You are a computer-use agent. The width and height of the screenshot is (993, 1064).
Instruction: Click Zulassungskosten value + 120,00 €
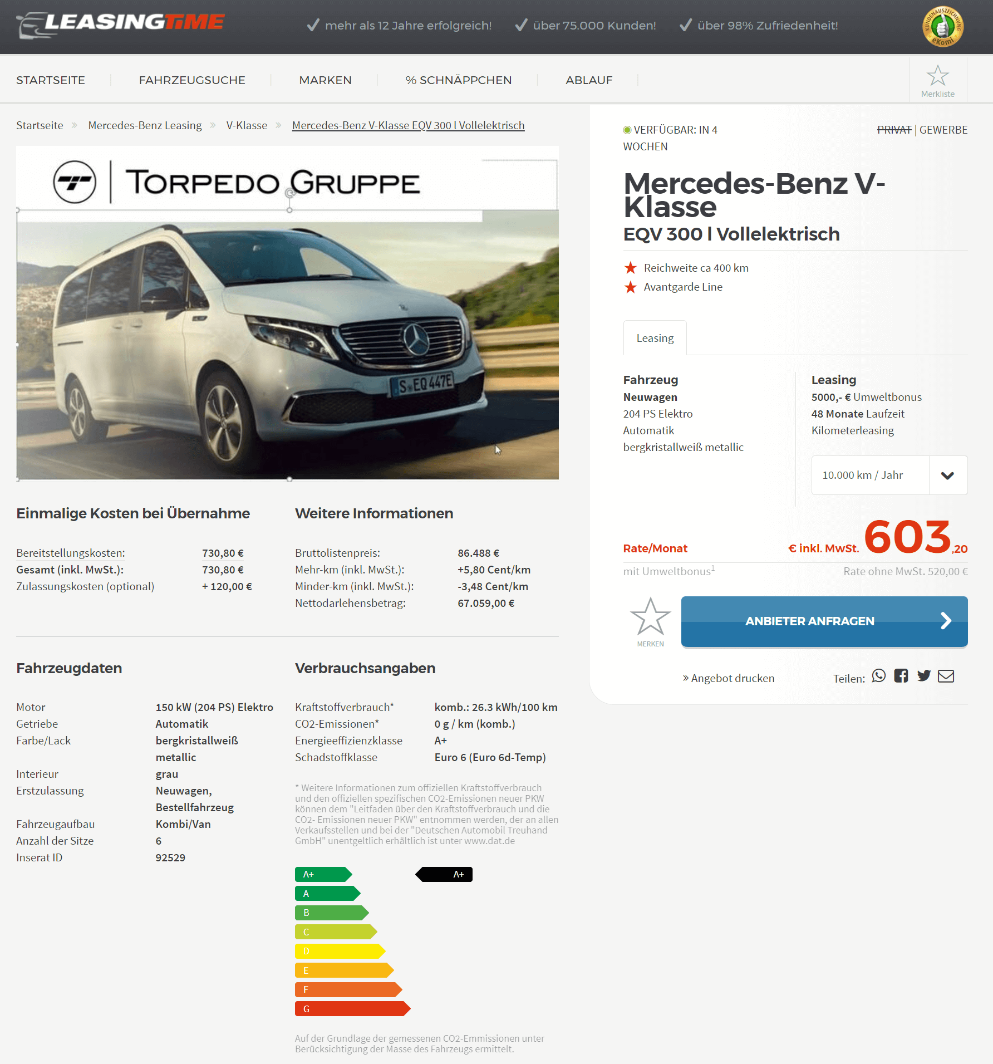click(x=227, y=586)
